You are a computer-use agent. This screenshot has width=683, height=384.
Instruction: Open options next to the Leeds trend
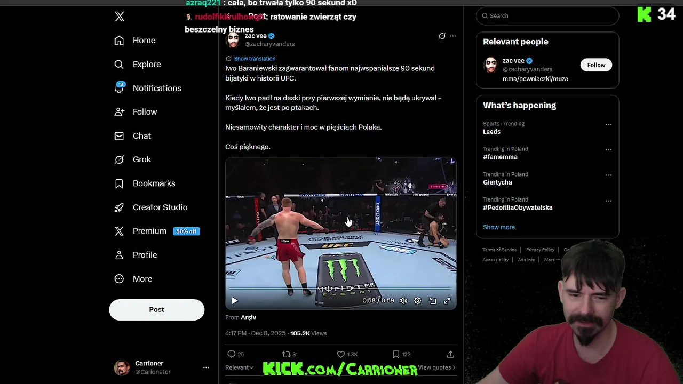[608, 124]
